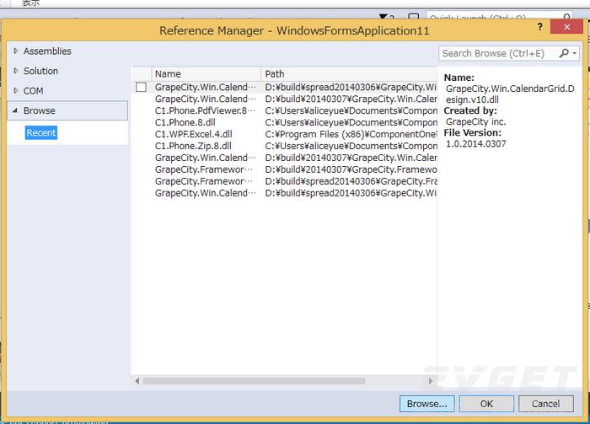This screenshot has height=424, width=590.
Task: Expand the Solution category arrow
Action: (15, 71)
